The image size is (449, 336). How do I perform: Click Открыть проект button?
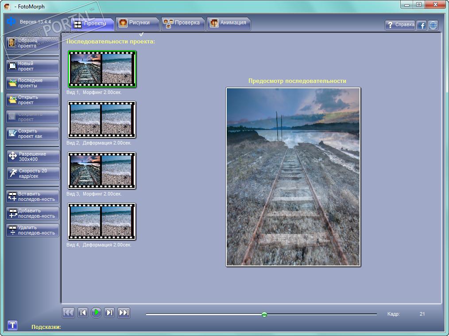32,100
